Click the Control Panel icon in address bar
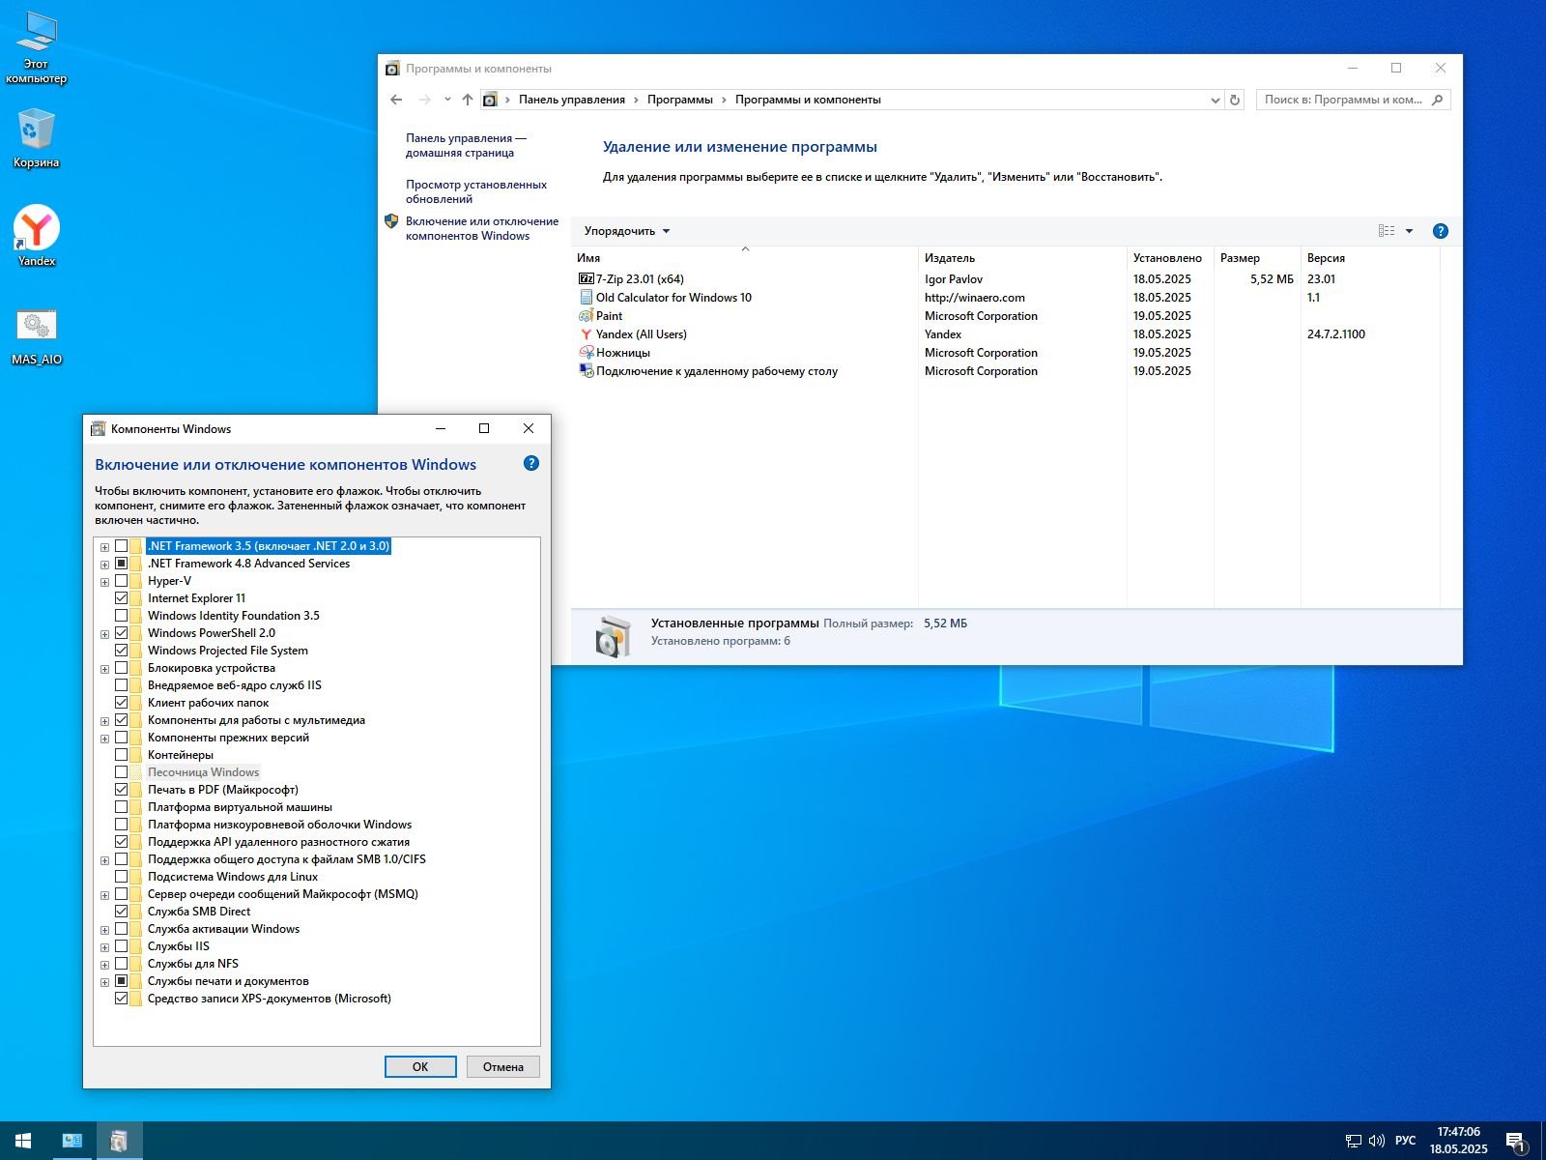 point(490,100)
